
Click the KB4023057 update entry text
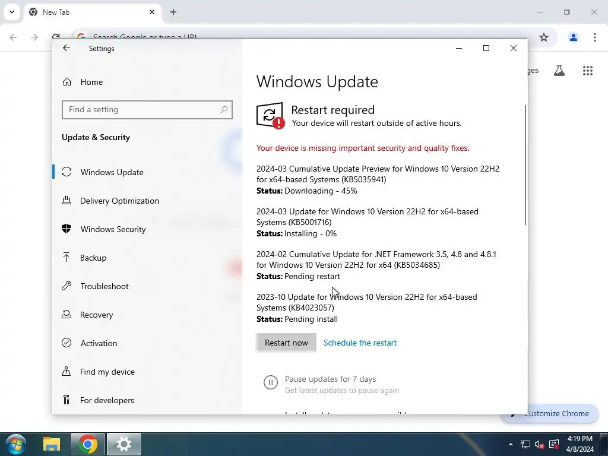click(x=366, y=302)
